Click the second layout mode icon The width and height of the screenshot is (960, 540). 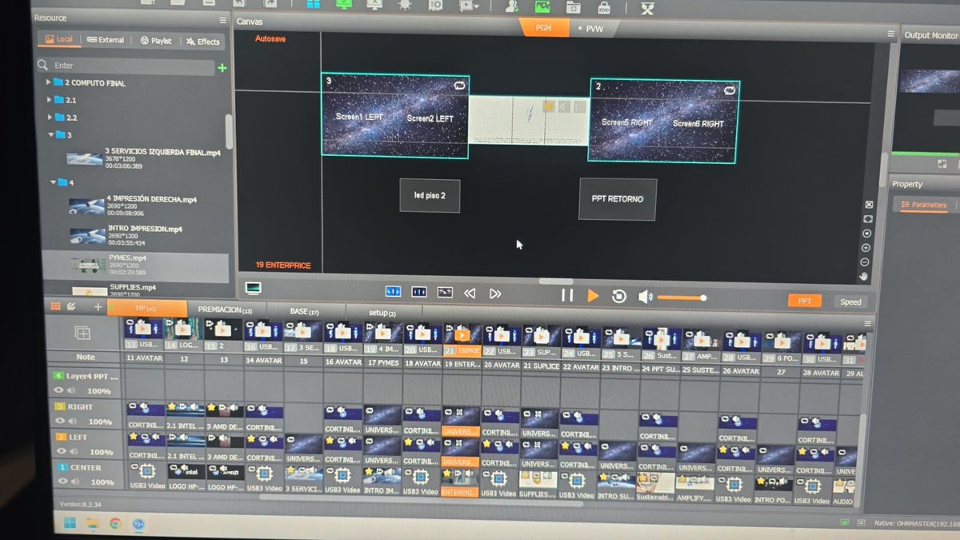pos(418,292)
